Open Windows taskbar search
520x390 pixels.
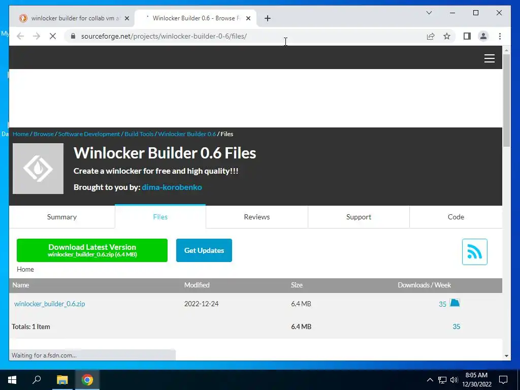[37, 380]
